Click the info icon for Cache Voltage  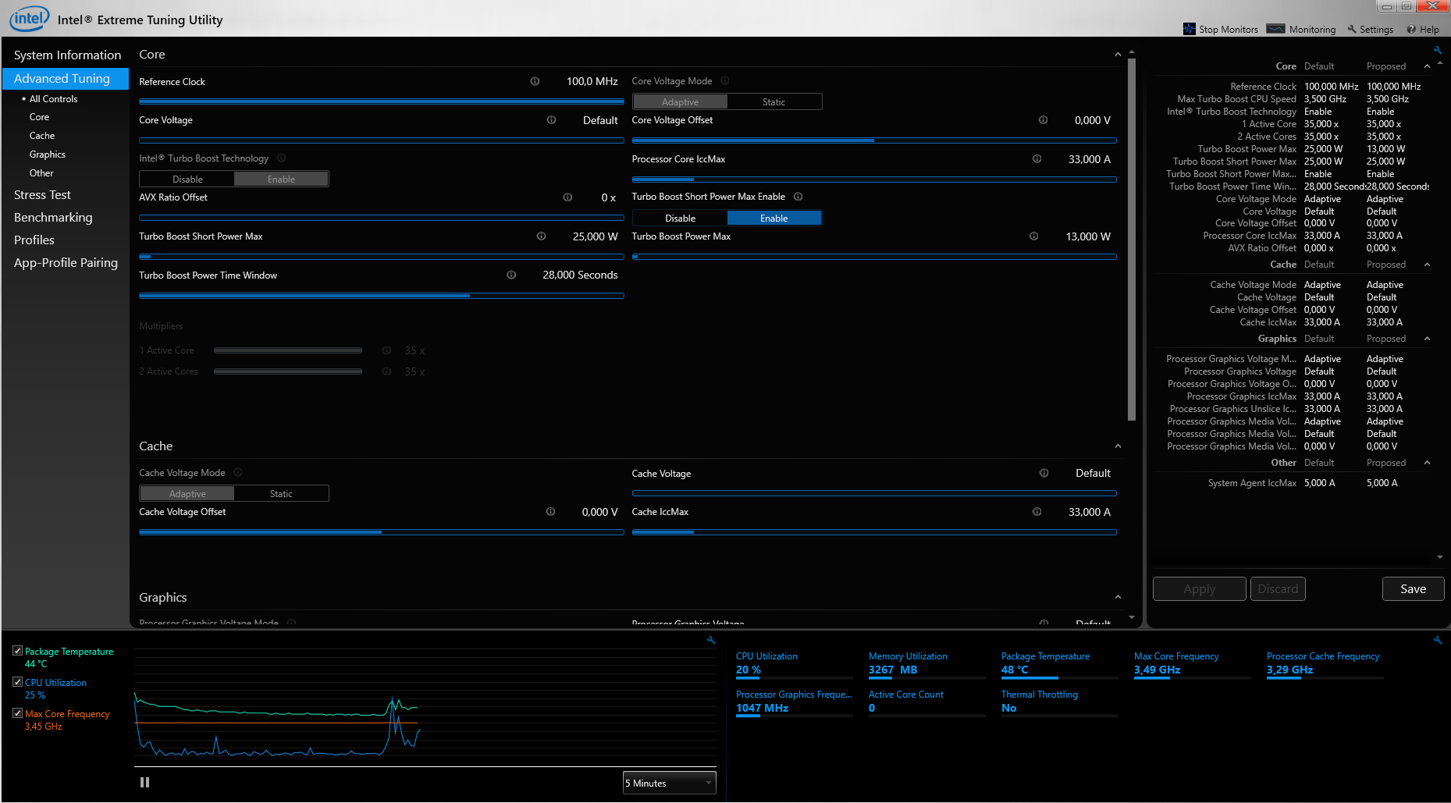pos(1044,473)
